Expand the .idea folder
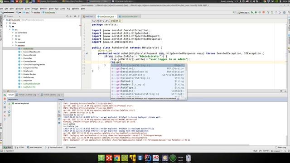Image resolution: width=290 pixels, height=163 pixels. coord(7,23)
